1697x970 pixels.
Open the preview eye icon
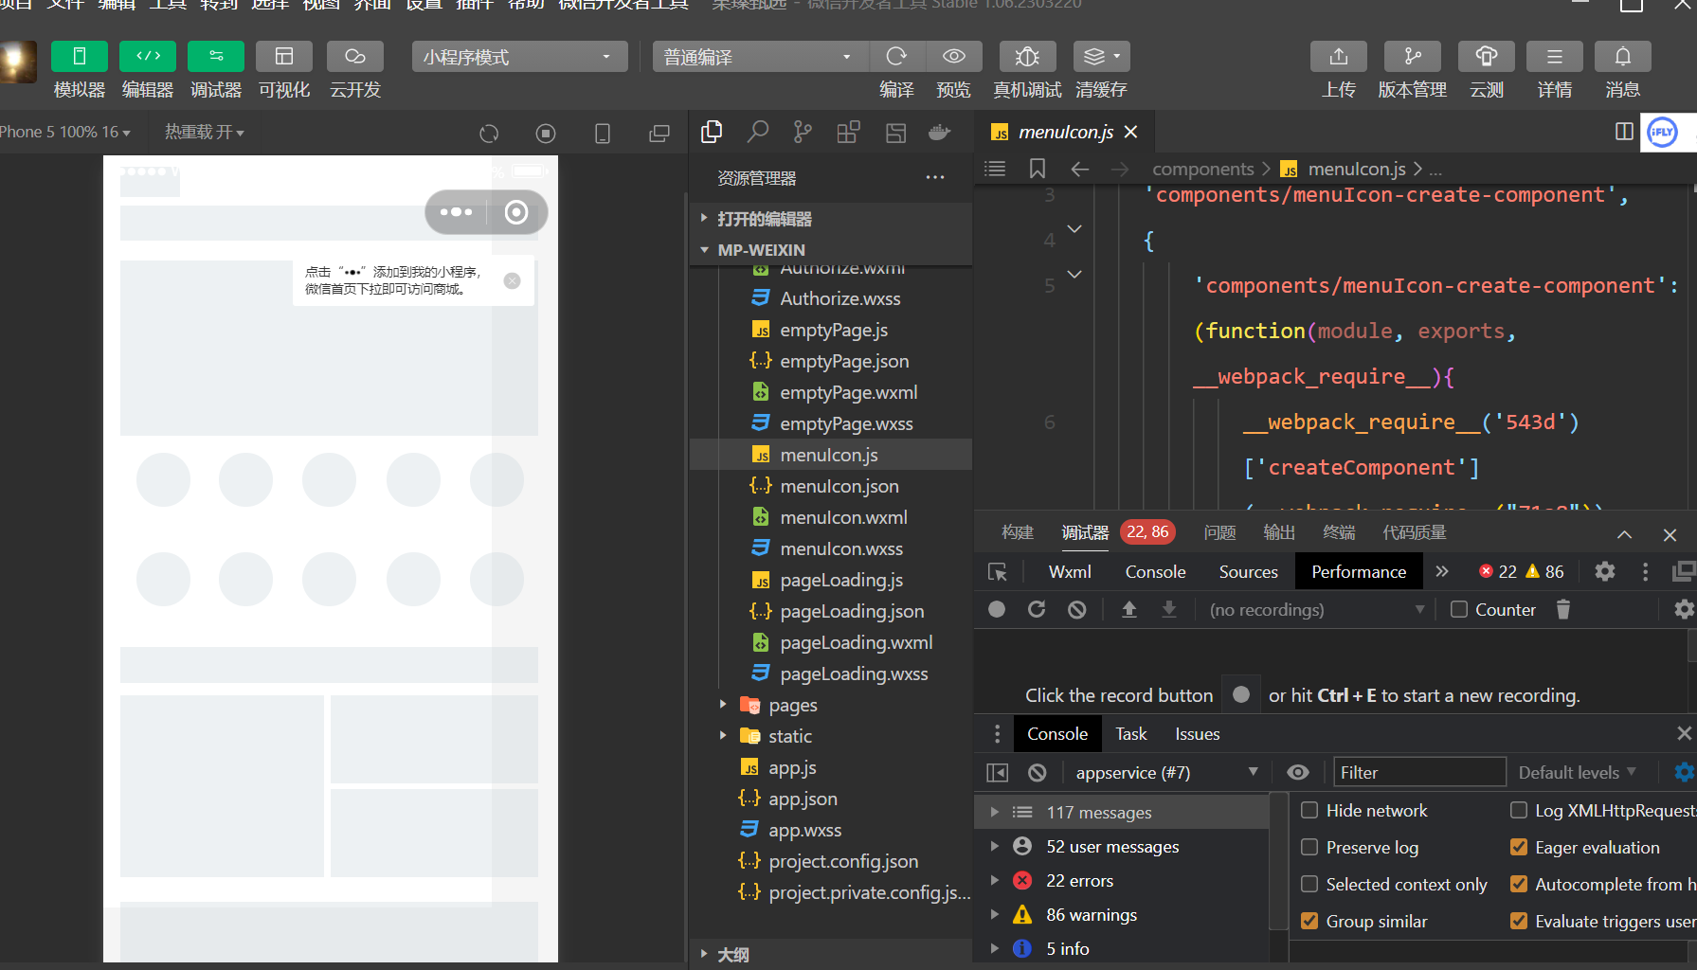(953, 57)
